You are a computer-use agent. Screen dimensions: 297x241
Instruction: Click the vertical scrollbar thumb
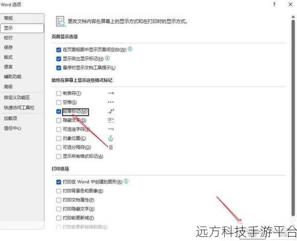pyautogui.click(x=293, y=117)
